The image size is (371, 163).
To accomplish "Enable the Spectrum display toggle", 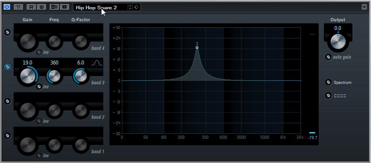I will [x=328, y=82].
